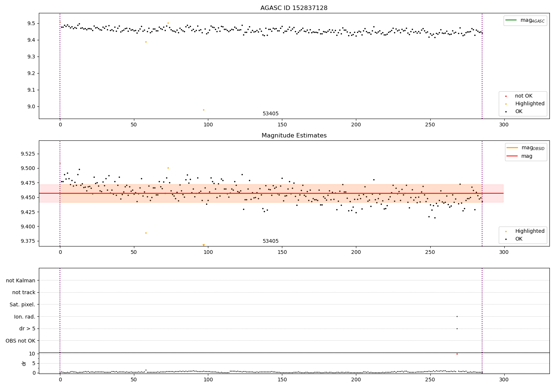Click the 'Sat. pixel.' axis label
Viewport: 555px width, 388px height.
tap(22, 304)
